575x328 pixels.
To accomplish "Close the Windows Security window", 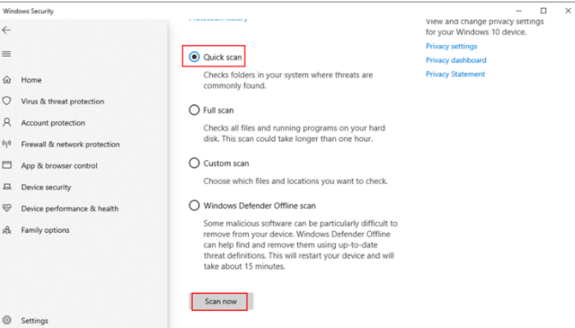I will point(568,11).
